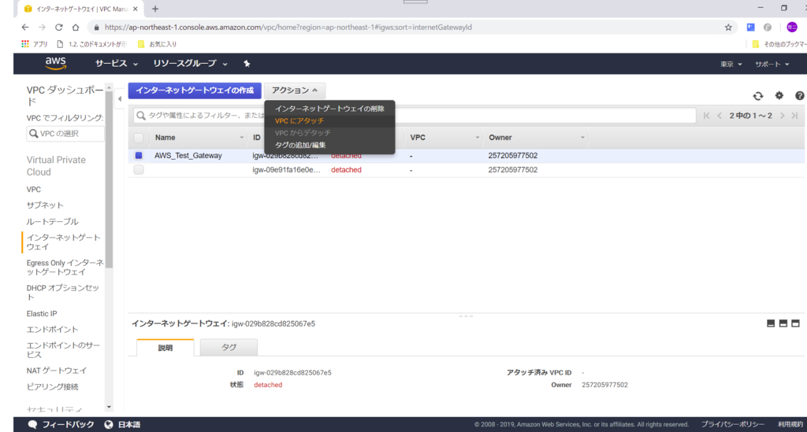The height and width of the screenshot is (432, 807).
Task: Open the 東京 region dropdown
Action: pos(731,65)
